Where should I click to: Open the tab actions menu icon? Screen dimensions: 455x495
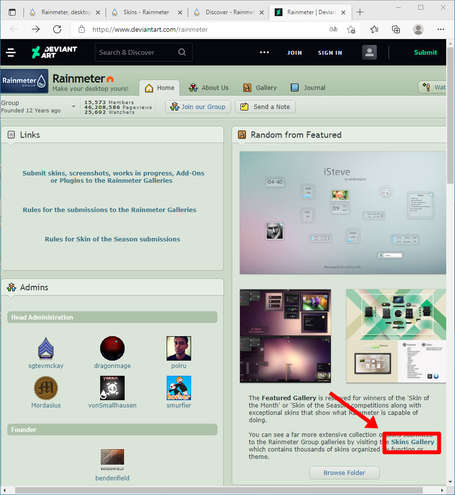tap(12, 12)
